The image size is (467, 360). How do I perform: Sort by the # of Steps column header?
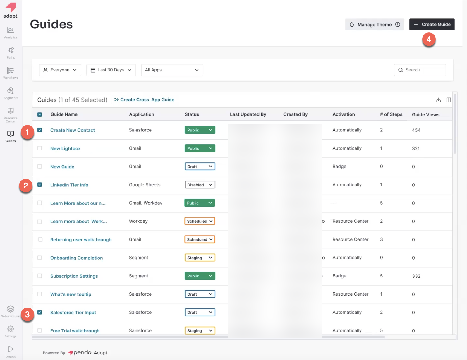(x=391, y=114)
